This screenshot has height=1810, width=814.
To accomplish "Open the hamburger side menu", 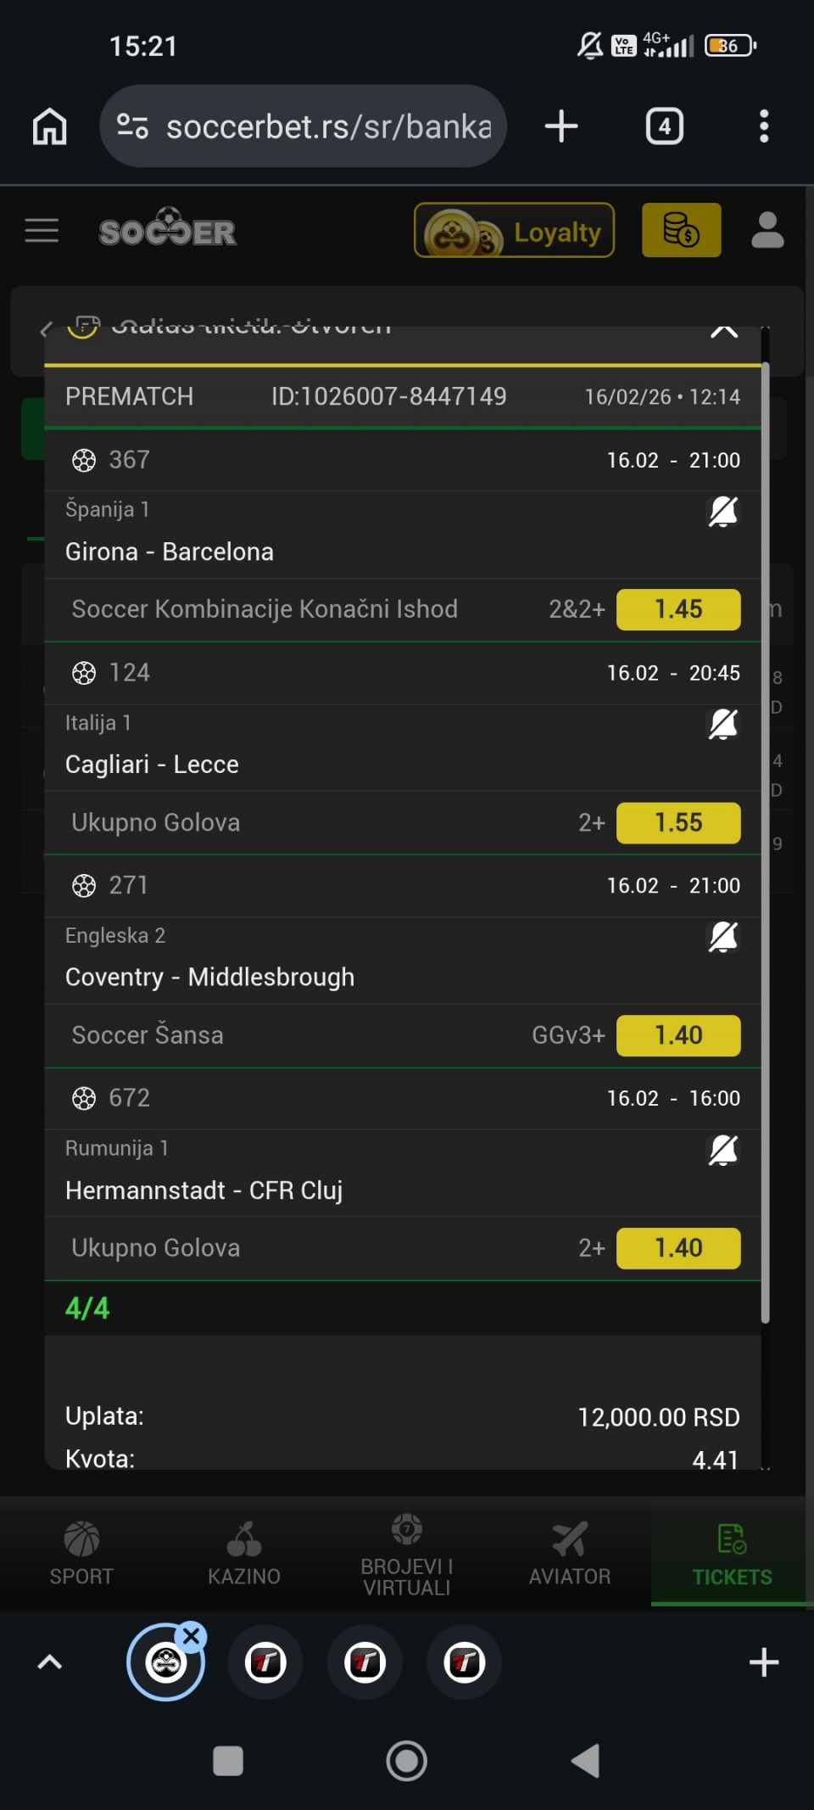I will (42, 231).
